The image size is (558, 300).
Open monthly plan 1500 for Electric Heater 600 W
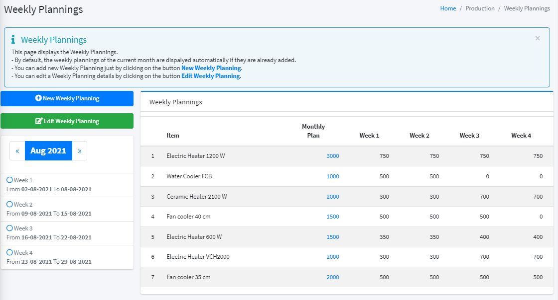click(333, 237)
